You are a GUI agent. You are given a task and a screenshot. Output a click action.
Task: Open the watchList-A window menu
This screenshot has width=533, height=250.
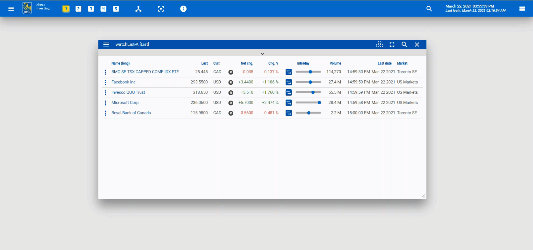(x=106, y=44)
